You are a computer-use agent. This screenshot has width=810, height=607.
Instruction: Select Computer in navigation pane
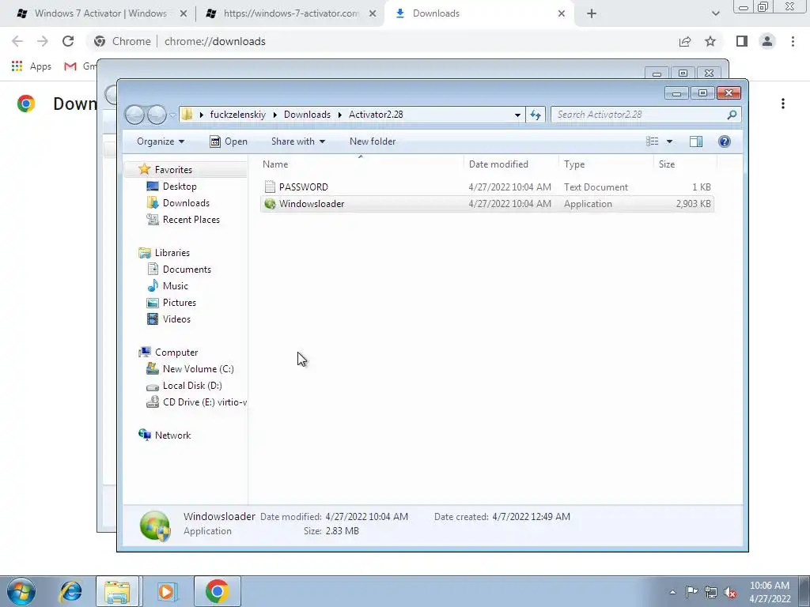[x=176, y=353]
